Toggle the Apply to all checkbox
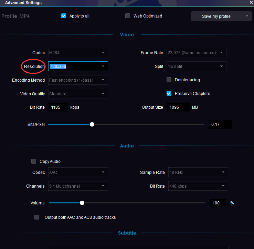 (x=64, y=16)
